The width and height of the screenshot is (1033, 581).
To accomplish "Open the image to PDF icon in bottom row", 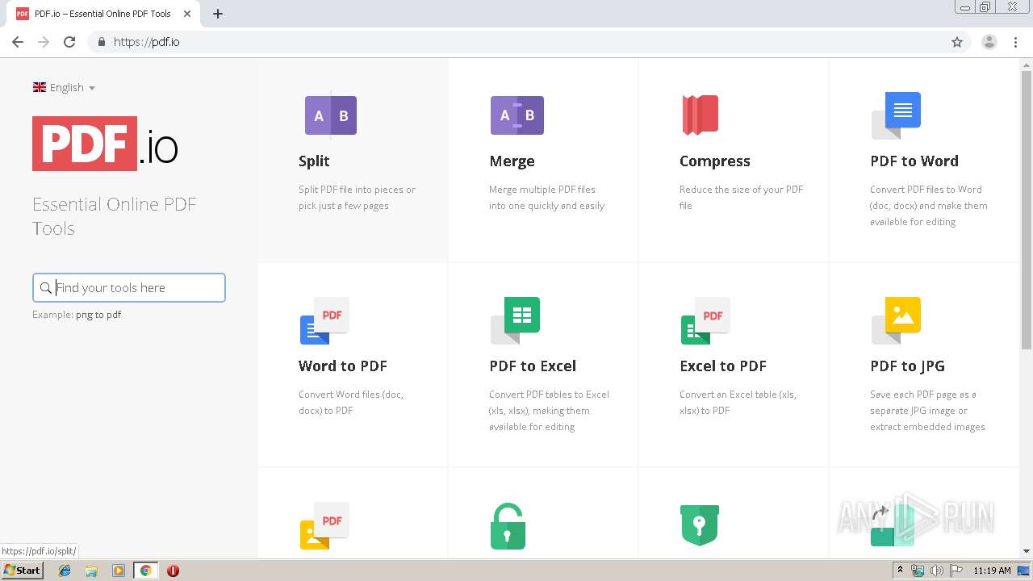I will coord(324,525).
